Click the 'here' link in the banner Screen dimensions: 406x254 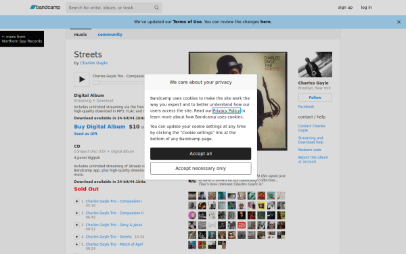[265, 22]
